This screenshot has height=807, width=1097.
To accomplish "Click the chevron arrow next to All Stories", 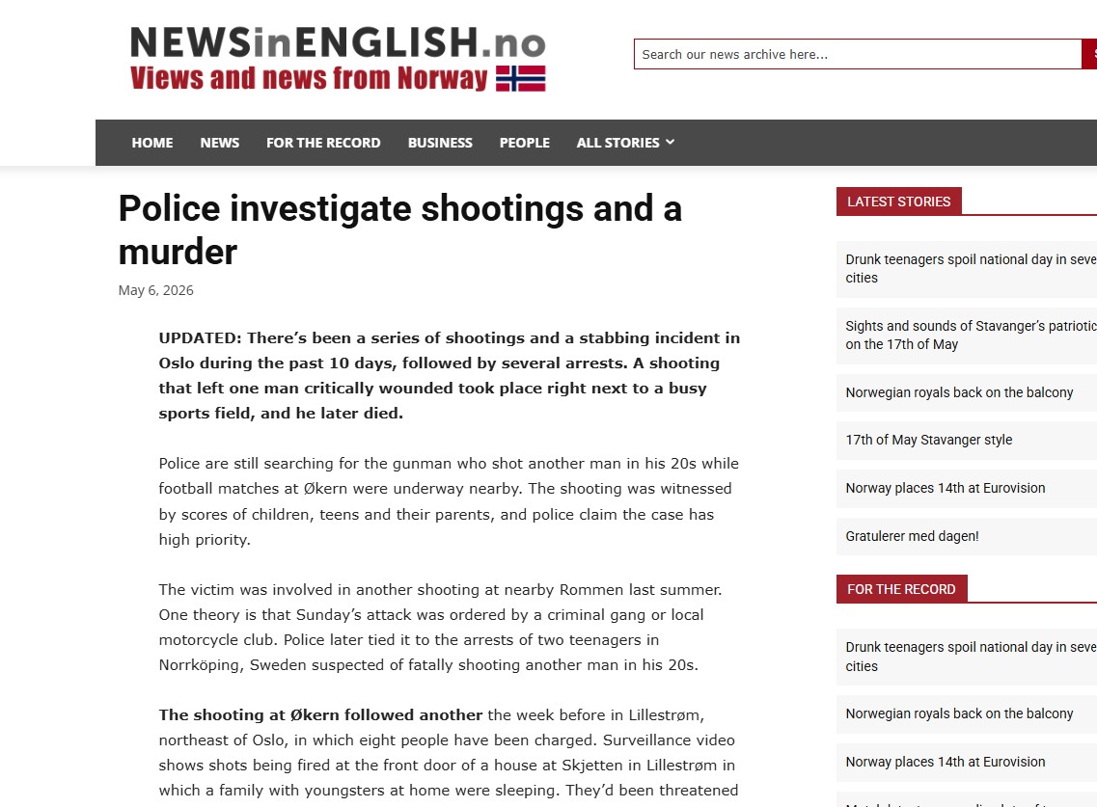I will pyautogui.click(x=671, y=142).
